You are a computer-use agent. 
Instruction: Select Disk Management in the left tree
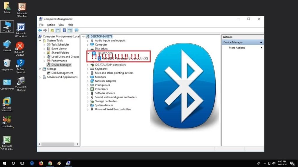pos(62,73)
